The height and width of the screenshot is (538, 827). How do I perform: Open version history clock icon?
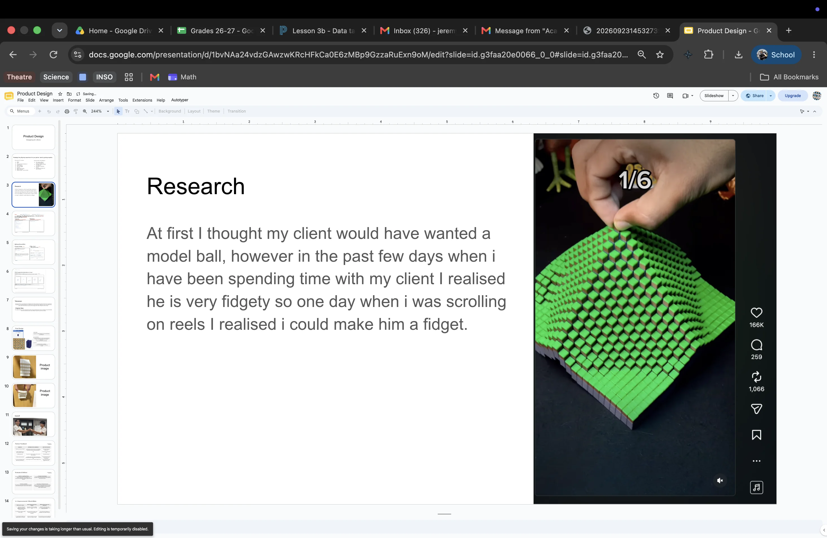point(656,96)
